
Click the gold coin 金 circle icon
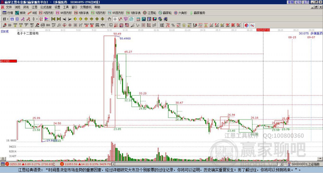184,25
